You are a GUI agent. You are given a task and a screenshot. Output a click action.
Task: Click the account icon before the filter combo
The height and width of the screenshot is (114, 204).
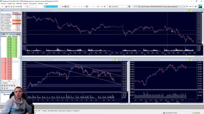point(110,6)
